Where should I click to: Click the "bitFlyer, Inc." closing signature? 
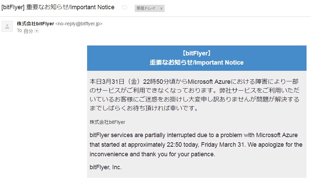click(106, 167)
